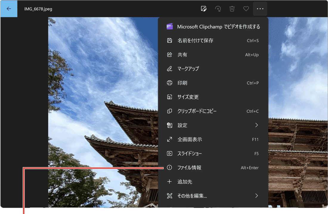This screenshot has height=214, width=328.
Task: Click the printer icon beside 印刷
Action: [x=170, y=83]
